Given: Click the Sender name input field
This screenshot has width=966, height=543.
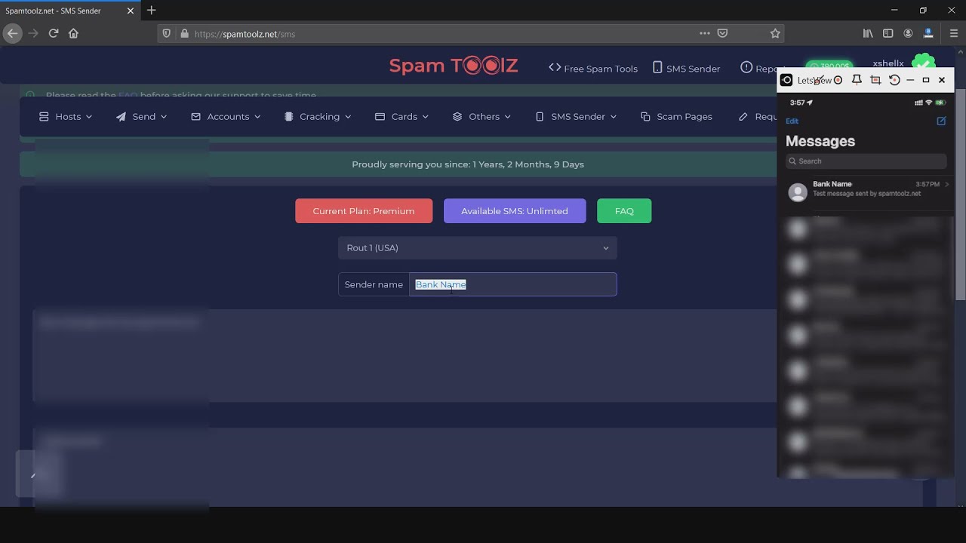Looking at the screenshot, I should 513,284.
